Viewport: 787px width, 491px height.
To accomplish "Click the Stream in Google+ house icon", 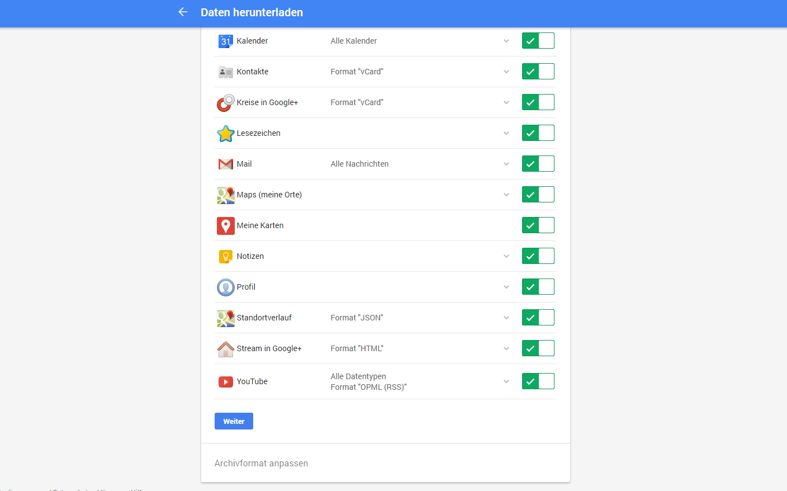I will 225,349.
